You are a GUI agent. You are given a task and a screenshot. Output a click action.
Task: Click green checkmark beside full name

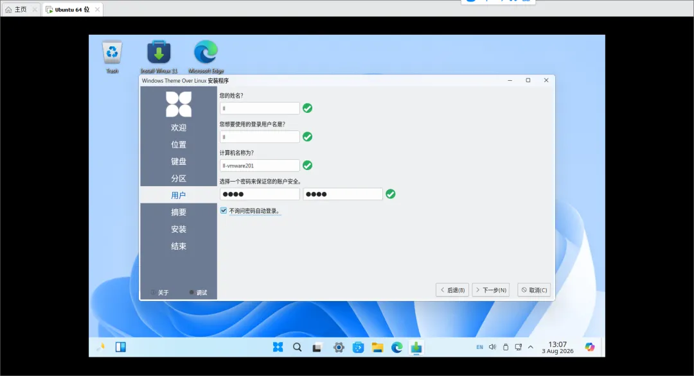pyautogui.click(x=308, y=108)
